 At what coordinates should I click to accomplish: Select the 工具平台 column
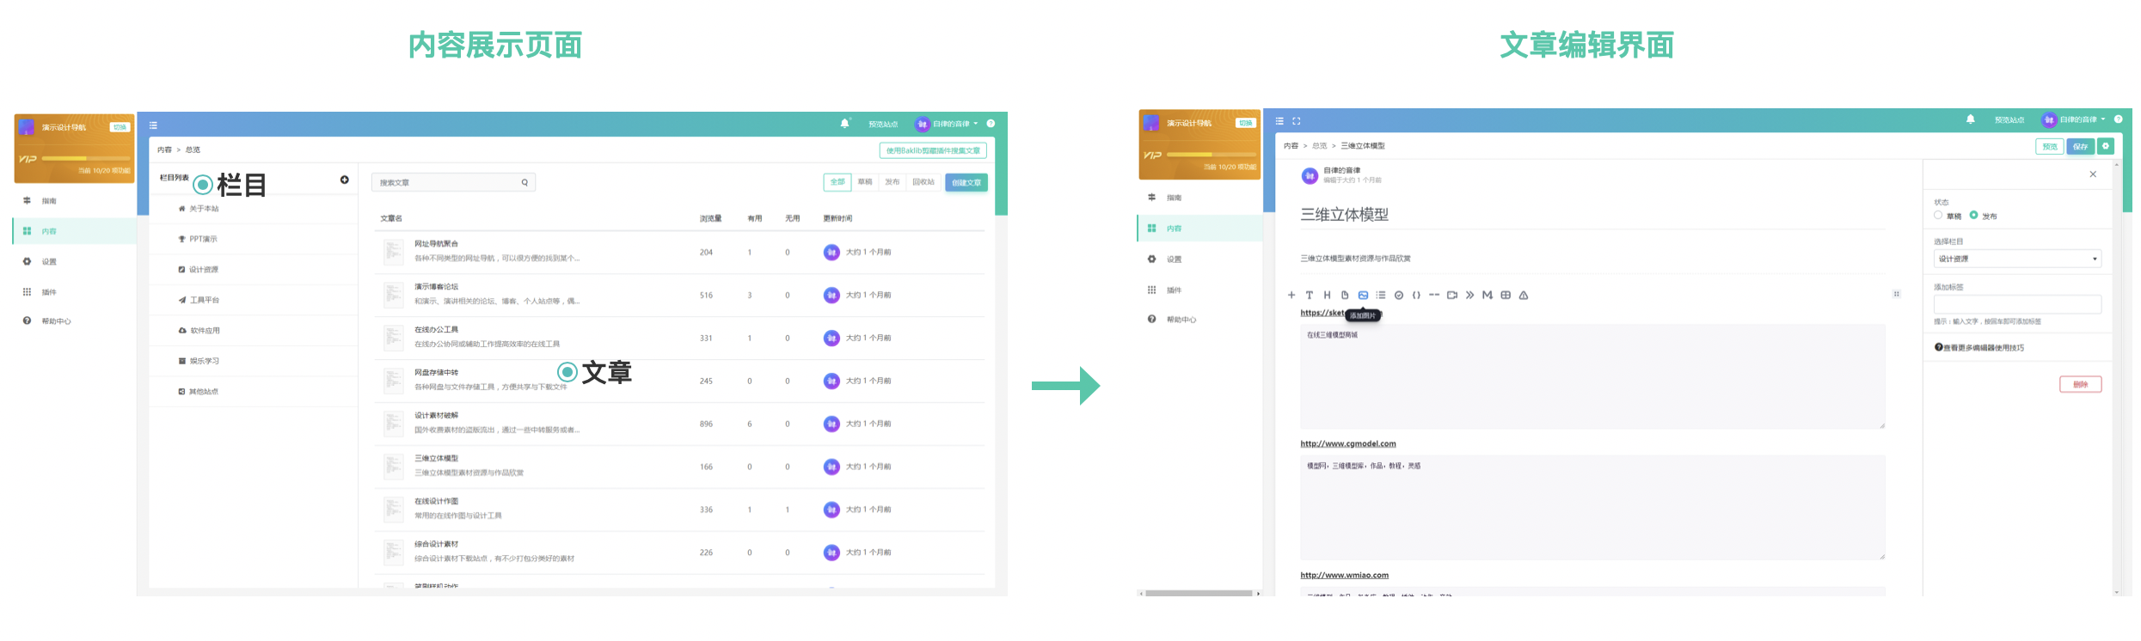pos(253,300)
